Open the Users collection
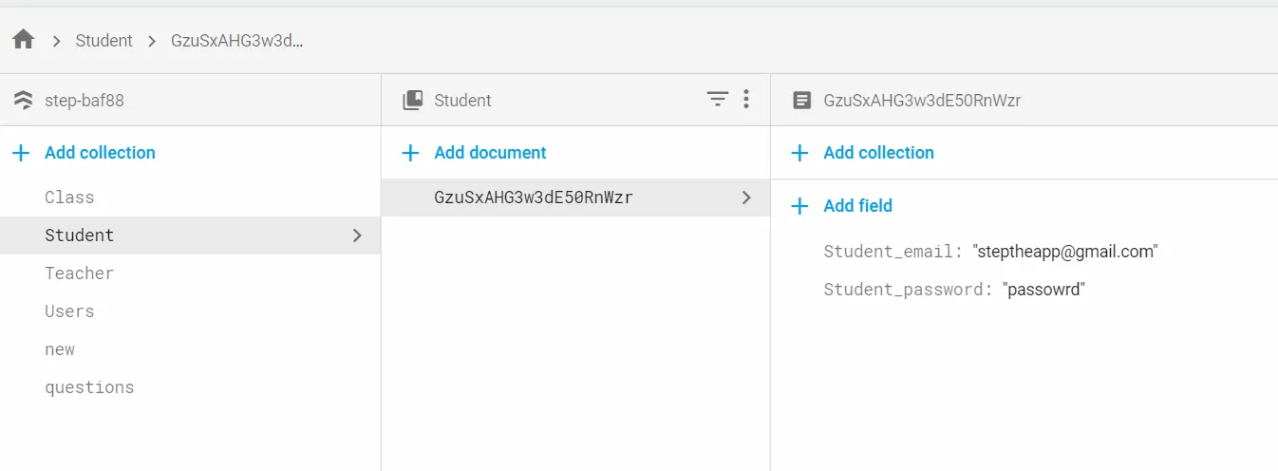 (x=69, y=311)
